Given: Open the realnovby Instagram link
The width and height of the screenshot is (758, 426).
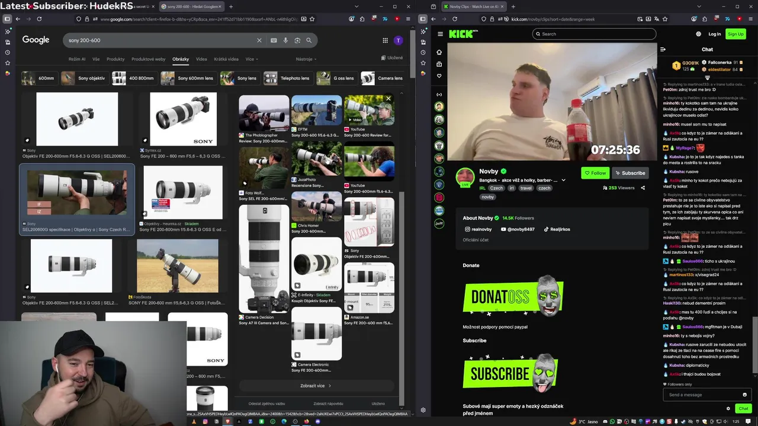Looking at the screenshot, I should (x=478, y=229).
